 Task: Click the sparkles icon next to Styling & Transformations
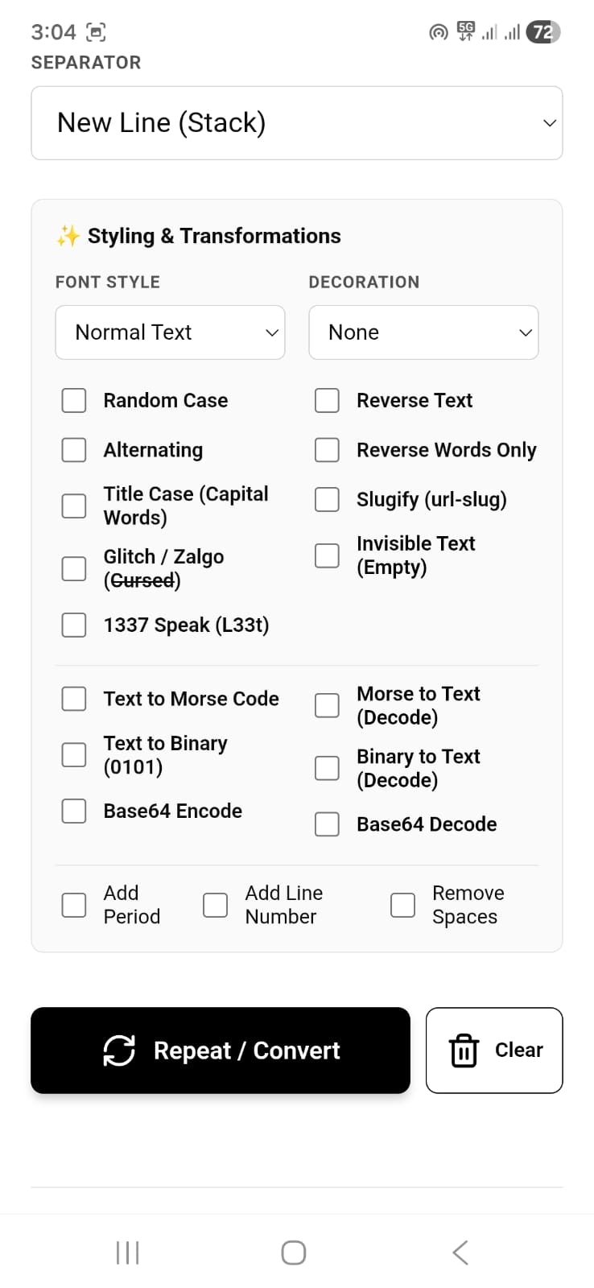click(x=68, y=235)
